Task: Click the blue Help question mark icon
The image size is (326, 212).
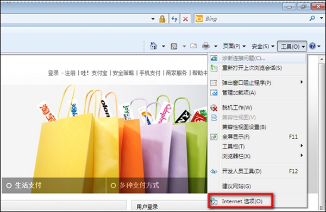Action: click(x=312, y=46)
